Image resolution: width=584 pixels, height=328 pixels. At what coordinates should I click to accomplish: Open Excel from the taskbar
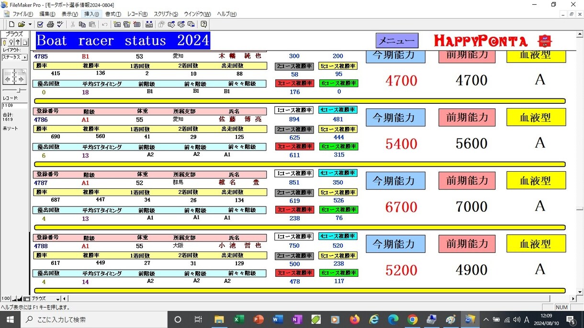point(239,319)
